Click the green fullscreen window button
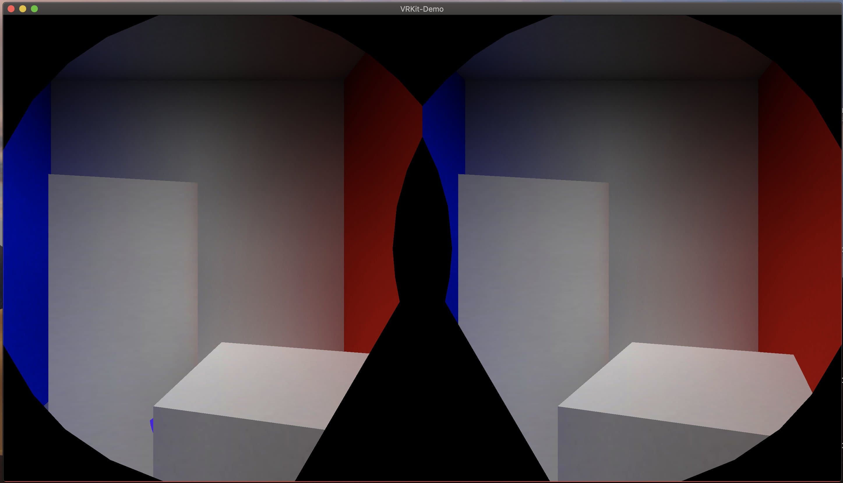This screenshot has width=843, height=483. click(x=34, y=9)
